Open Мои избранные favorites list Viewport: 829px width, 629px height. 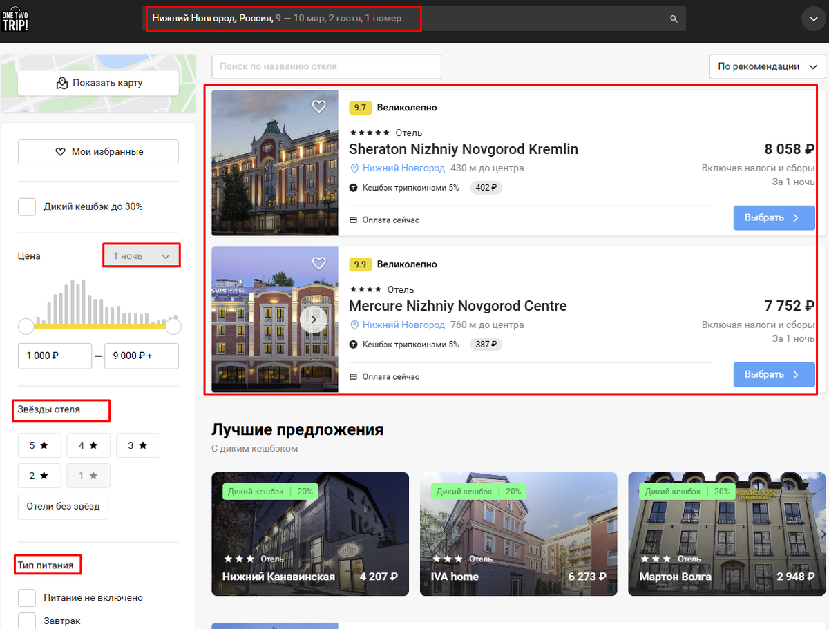(x=98, y=152)
